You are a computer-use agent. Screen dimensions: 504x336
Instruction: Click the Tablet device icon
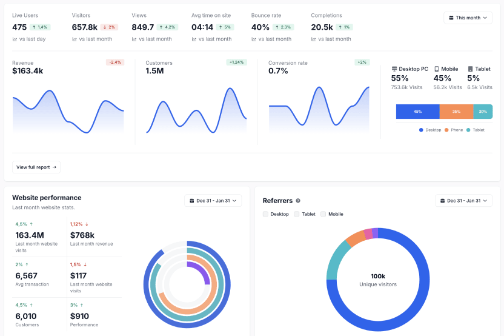470,69
